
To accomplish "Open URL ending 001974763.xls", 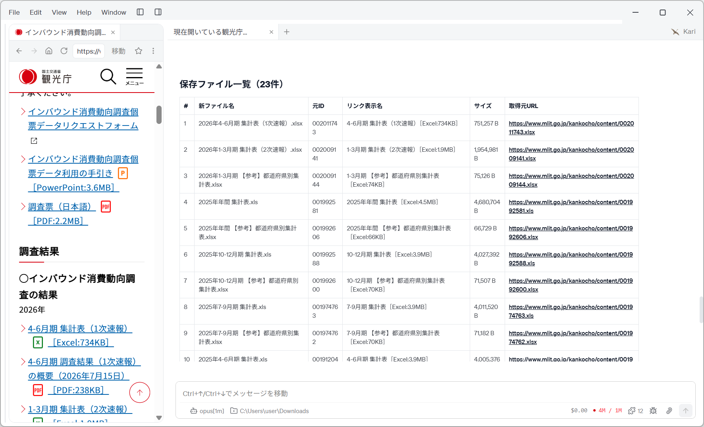I will [x=571, y=311].
